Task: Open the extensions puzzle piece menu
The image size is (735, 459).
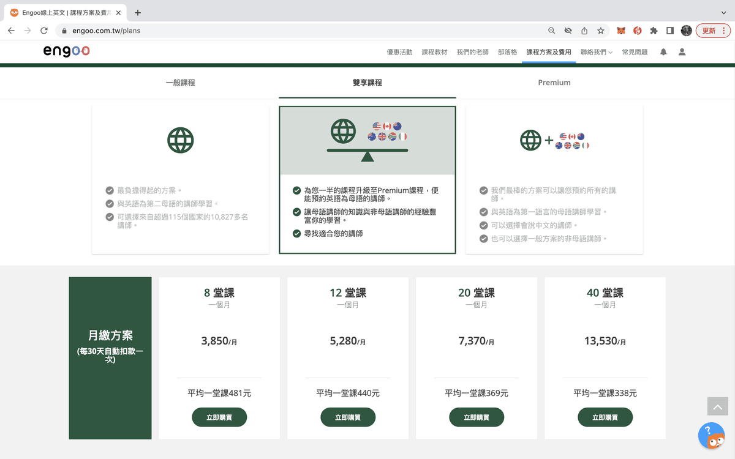Action: click(x=654, y=31)
